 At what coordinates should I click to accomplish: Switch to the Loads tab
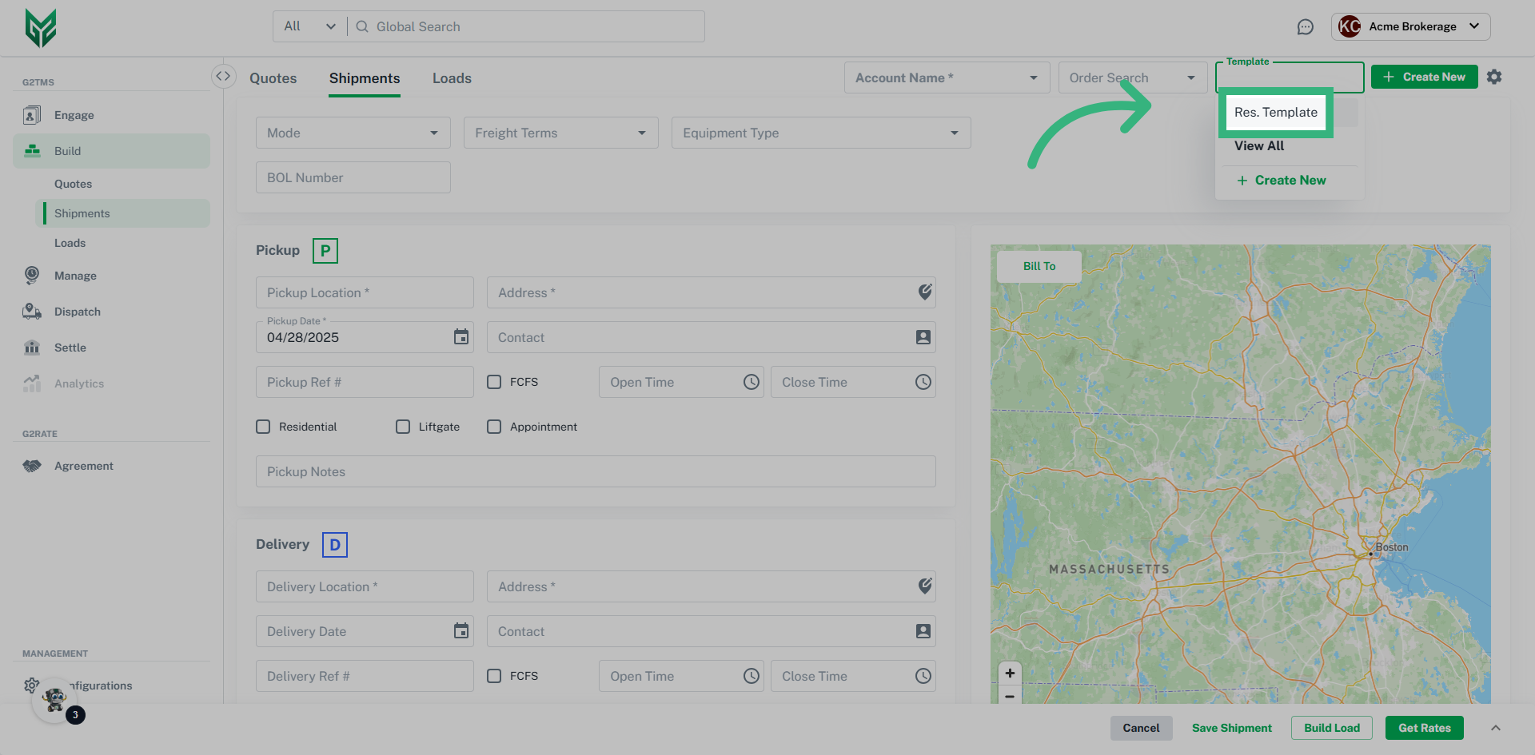coord(452,78)
